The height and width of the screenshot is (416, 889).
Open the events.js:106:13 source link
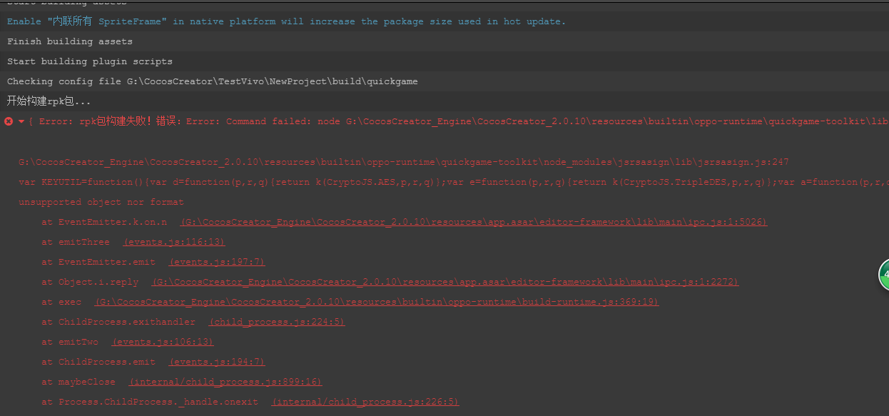(163, 342)
